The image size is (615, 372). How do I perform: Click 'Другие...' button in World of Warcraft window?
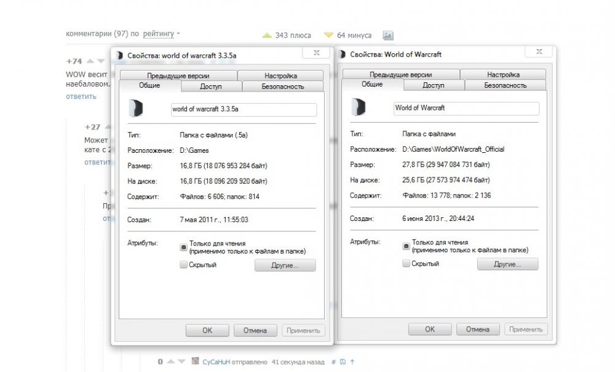click(507, 264)
